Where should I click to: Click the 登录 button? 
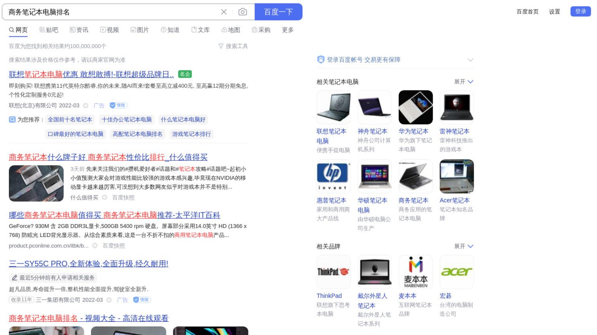click(x=581, y=11)
